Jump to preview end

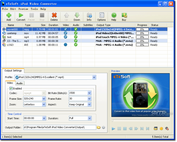point(147,129)
